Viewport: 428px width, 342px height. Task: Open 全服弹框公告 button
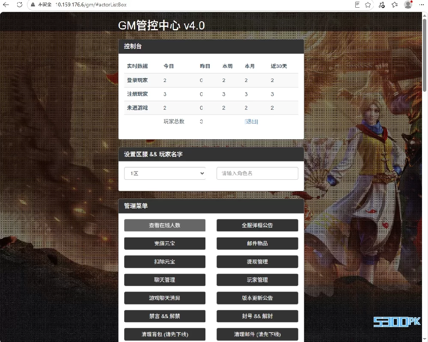[257, 225]
